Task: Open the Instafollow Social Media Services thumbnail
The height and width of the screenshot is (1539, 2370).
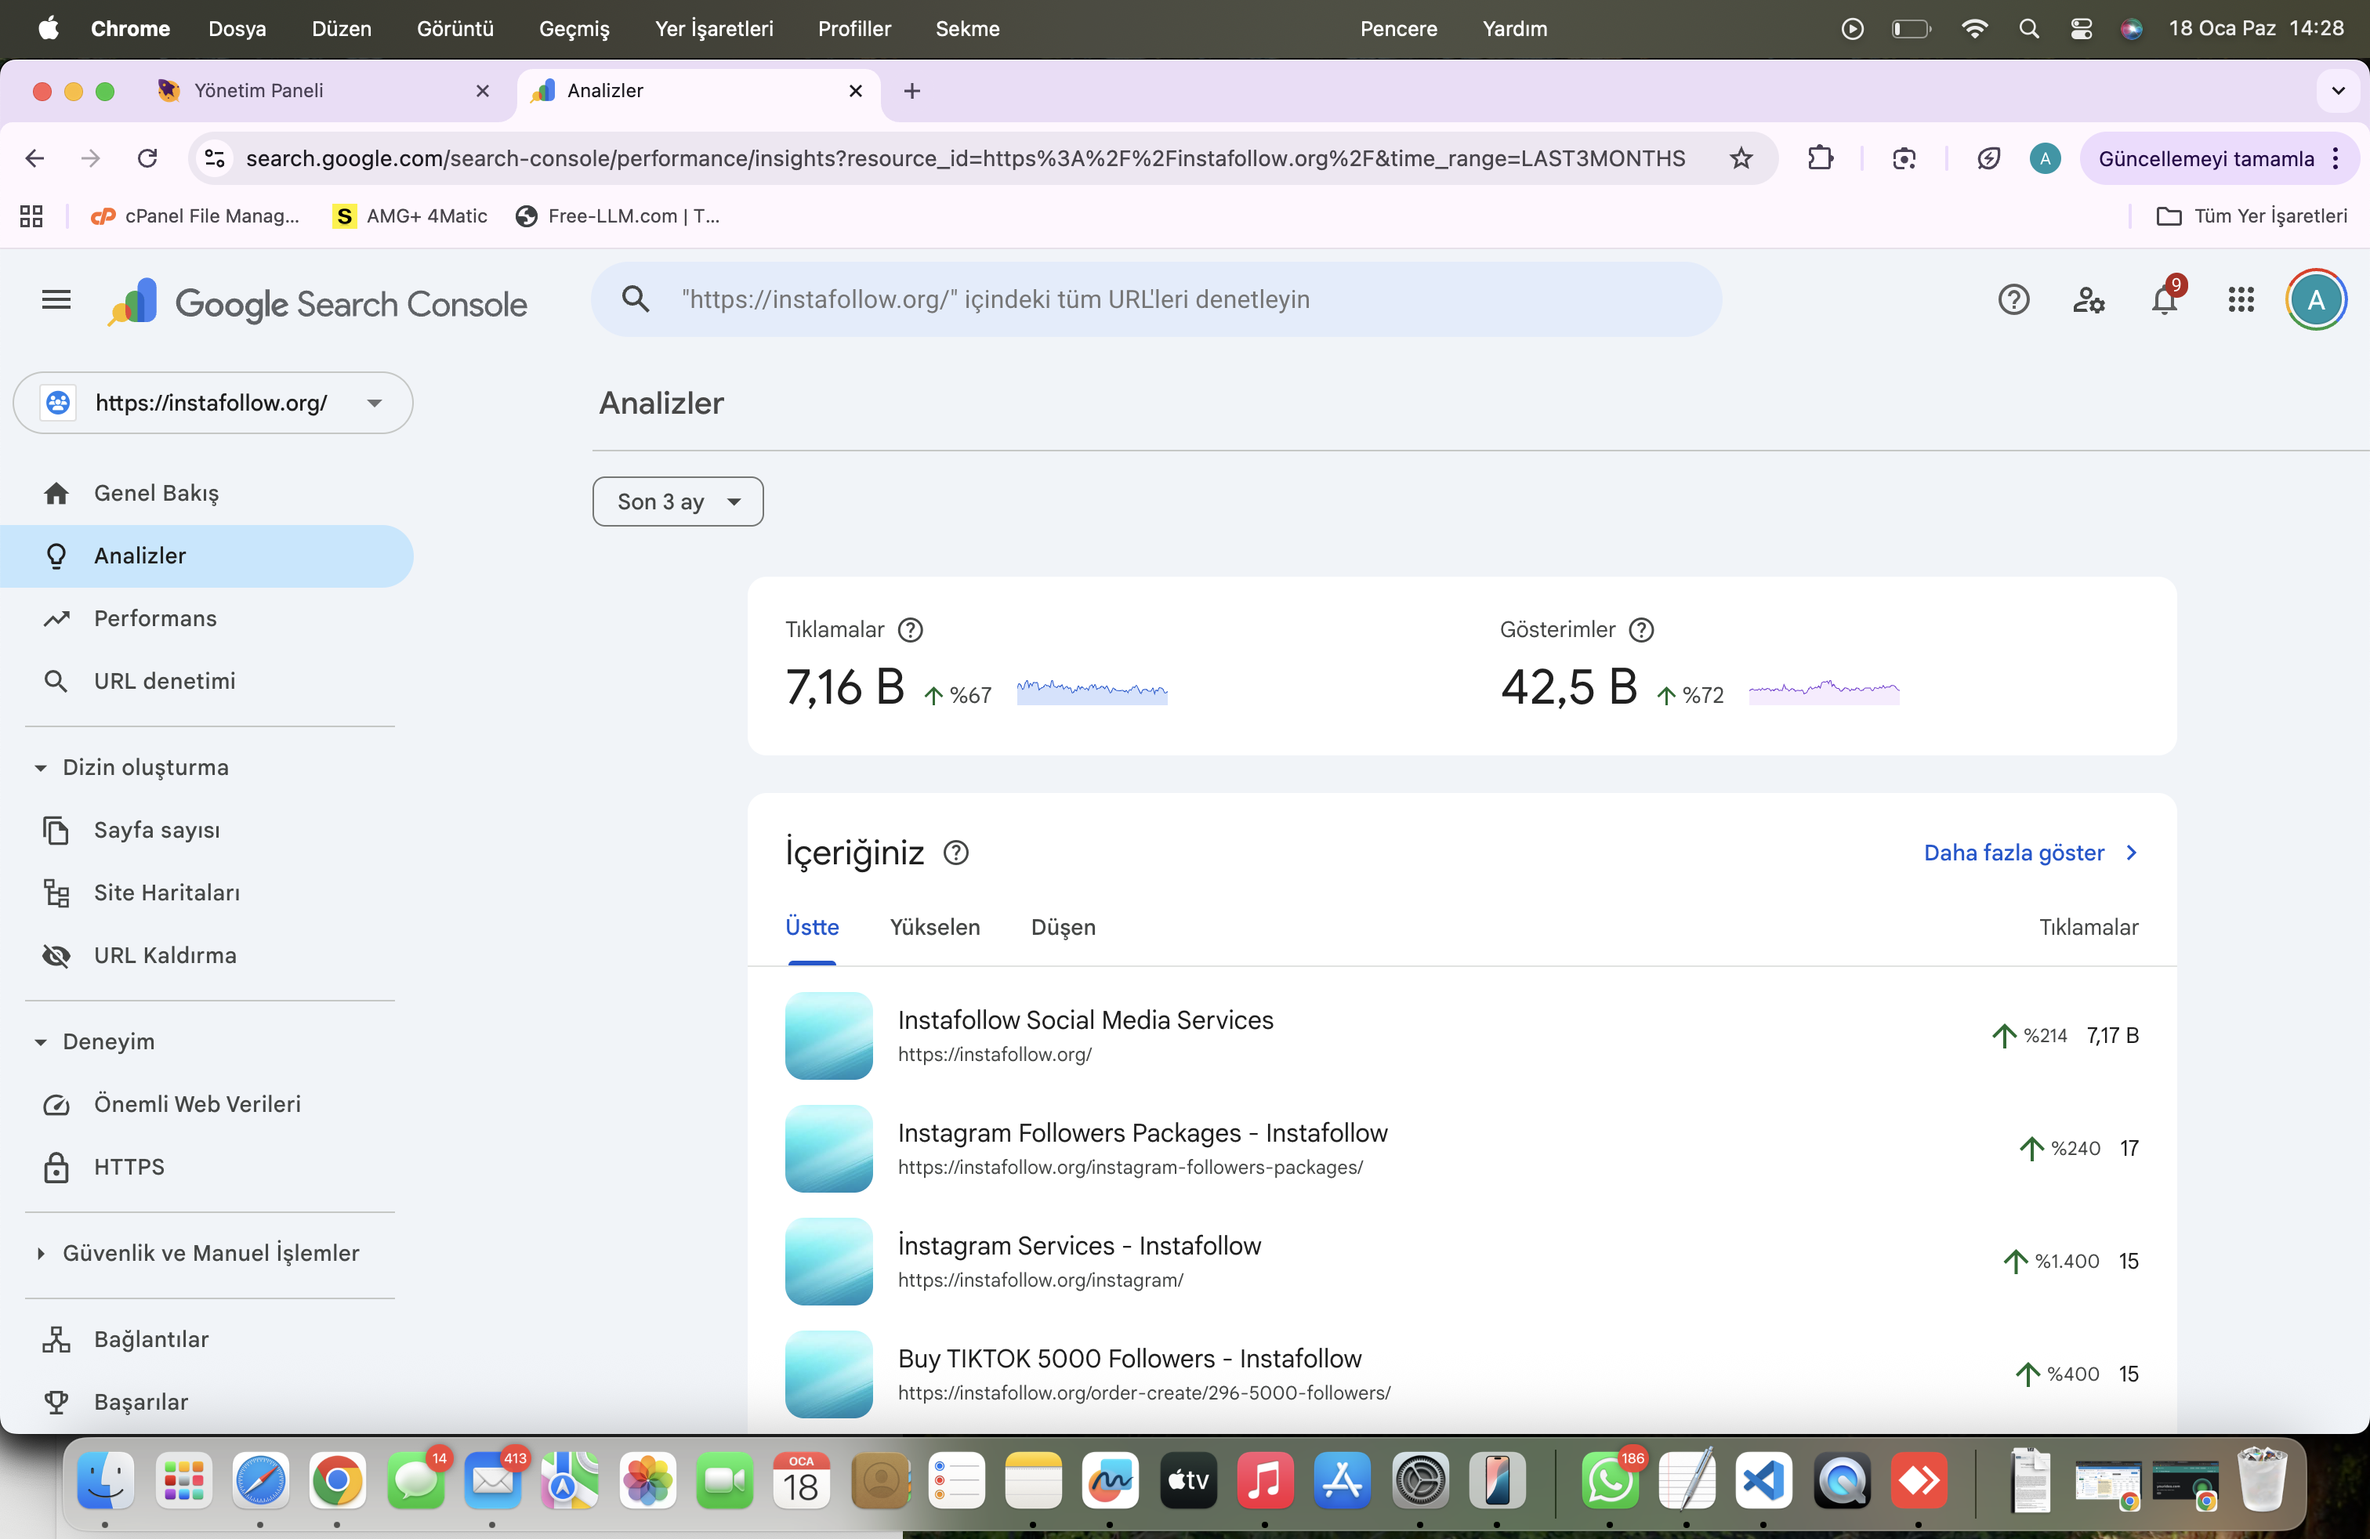Action: click(x=828, y=1035)
